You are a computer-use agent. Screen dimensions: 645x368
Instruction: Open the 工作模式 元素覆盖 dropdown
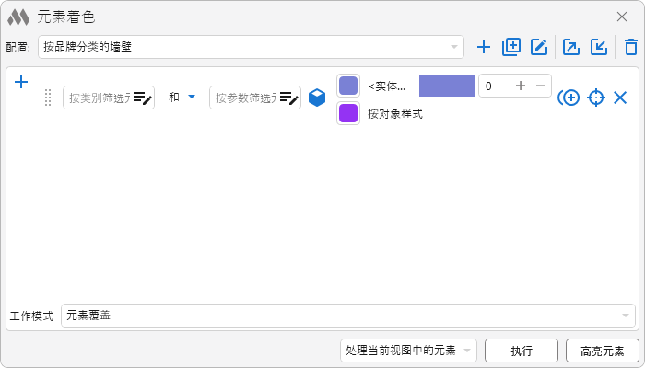347,316
